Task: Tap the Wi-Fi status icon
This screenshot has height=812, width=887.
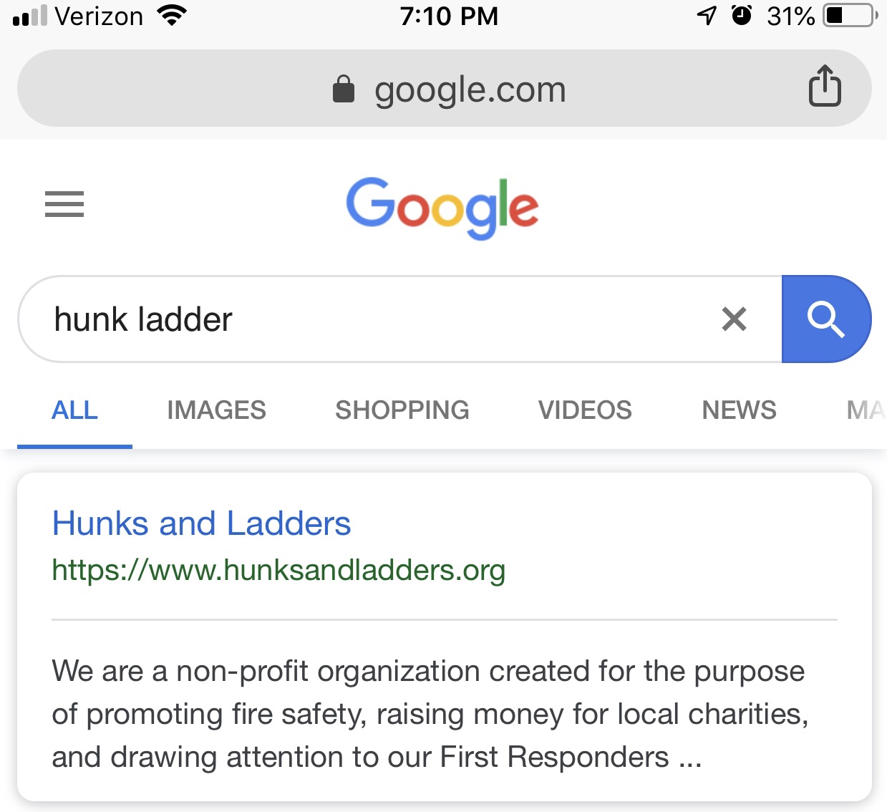Action: tap(172, 15)
